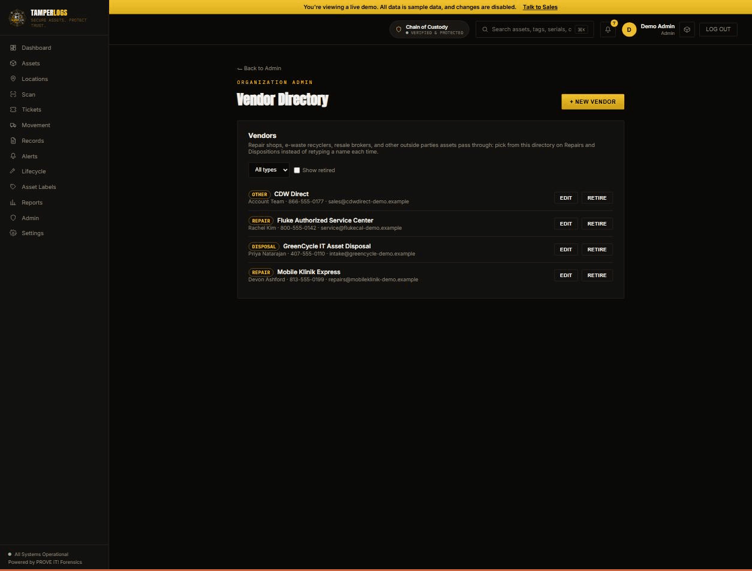Retire GreenCycle IT Asset Disposal
752x571 pixels.
click(x=597, y=250)
